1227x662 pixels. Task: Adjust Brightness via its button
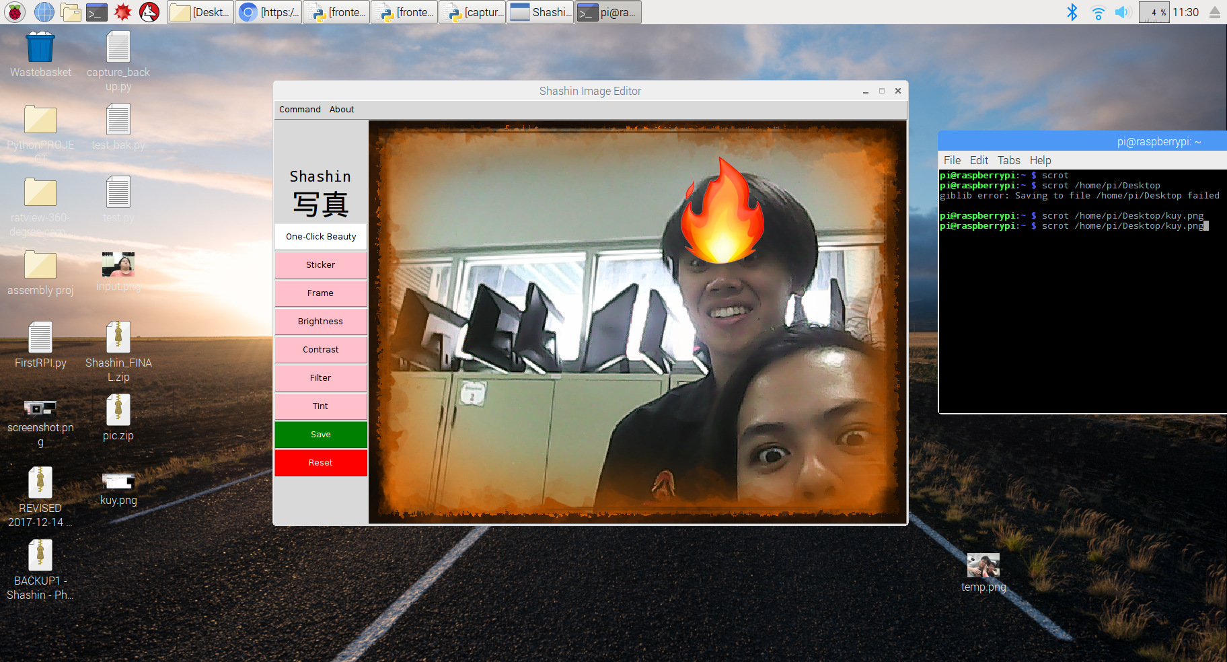coord(321,321)
